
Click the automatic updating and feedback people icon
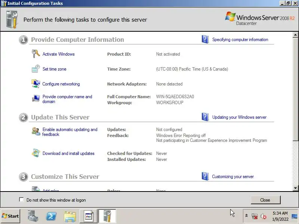pos(36,131)
